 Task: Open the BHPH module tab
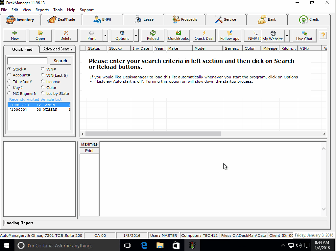pyautogui.click(x=103, y=19)
